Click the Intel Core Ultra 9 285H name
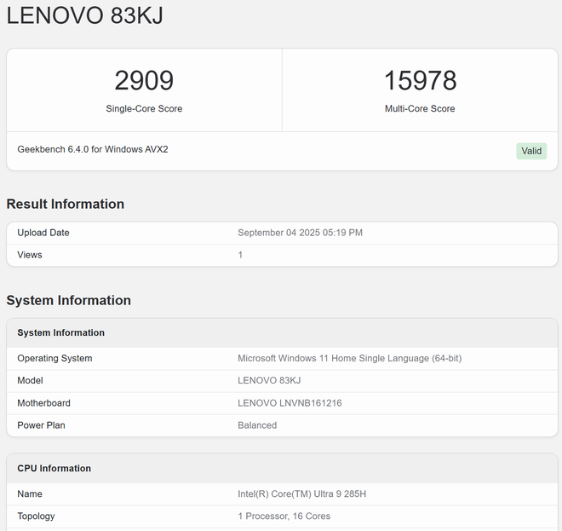 pos(301,494)
